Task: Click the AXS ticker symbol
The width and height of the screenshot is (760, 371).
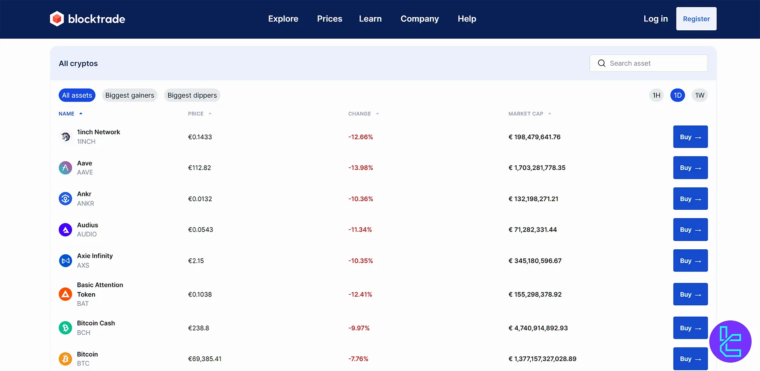Action: coord(83,265)
